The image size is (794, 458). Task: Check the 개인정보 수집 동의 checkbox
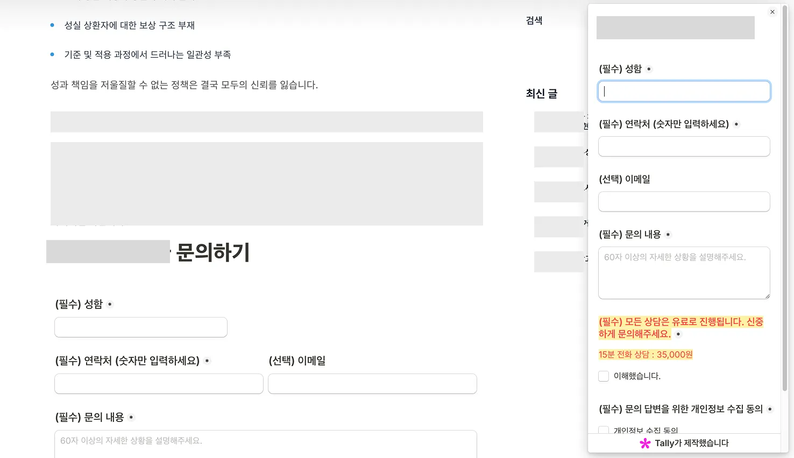pyautogui.click(x=603, y=430)
